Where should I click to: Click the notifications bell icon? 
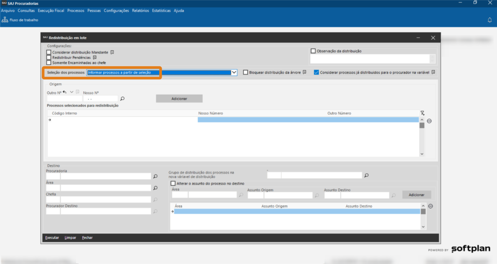click(489, 20)
